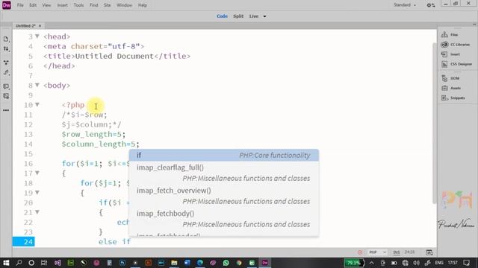Screen dimensions: 478x268
Task: Open Task View on taskbar
Action: [44, 263]
